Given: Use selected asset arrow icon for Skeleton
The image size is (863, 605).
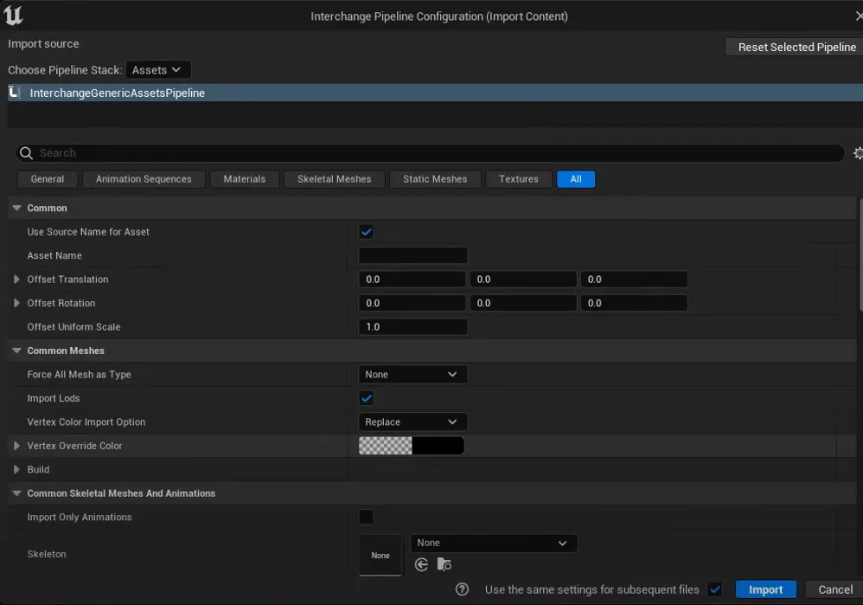Looking at the screenshot, I should click(422, 564).
